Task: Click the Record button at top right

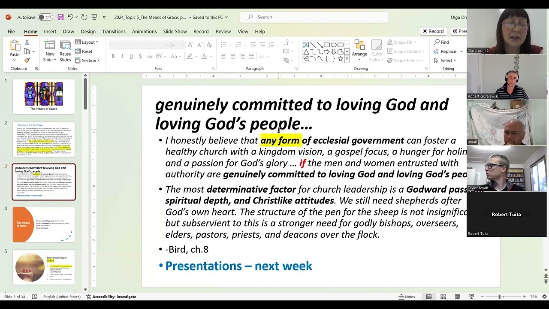Action: tap(433, 31)
